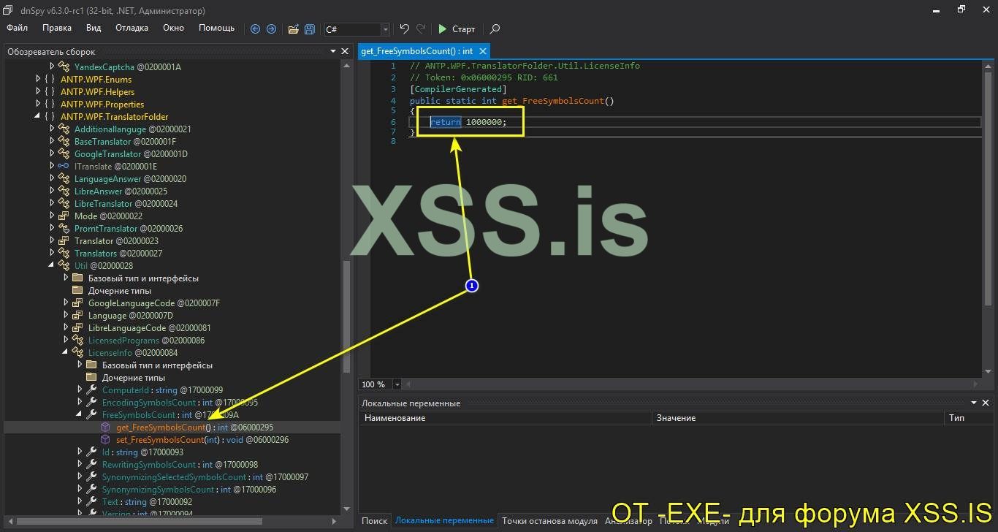Click the CompilerGenerated attribute in code
The image size is (998, 532).
coord(458,89)
